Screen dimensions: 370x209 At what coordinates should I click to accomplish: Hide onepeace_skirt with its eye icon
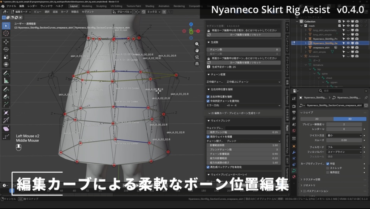coord(348,47)
